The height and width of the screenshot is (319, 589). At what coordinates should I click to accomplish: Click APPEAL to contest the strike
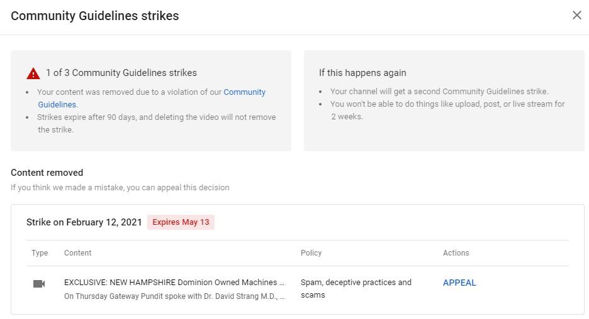[x=459, y=283]
